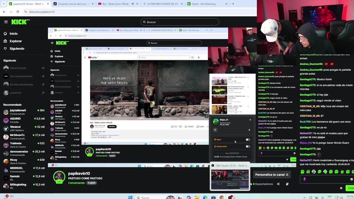Click the large gear chat settings icon
The width and height of the screenshot is (354, 199).
341,188
